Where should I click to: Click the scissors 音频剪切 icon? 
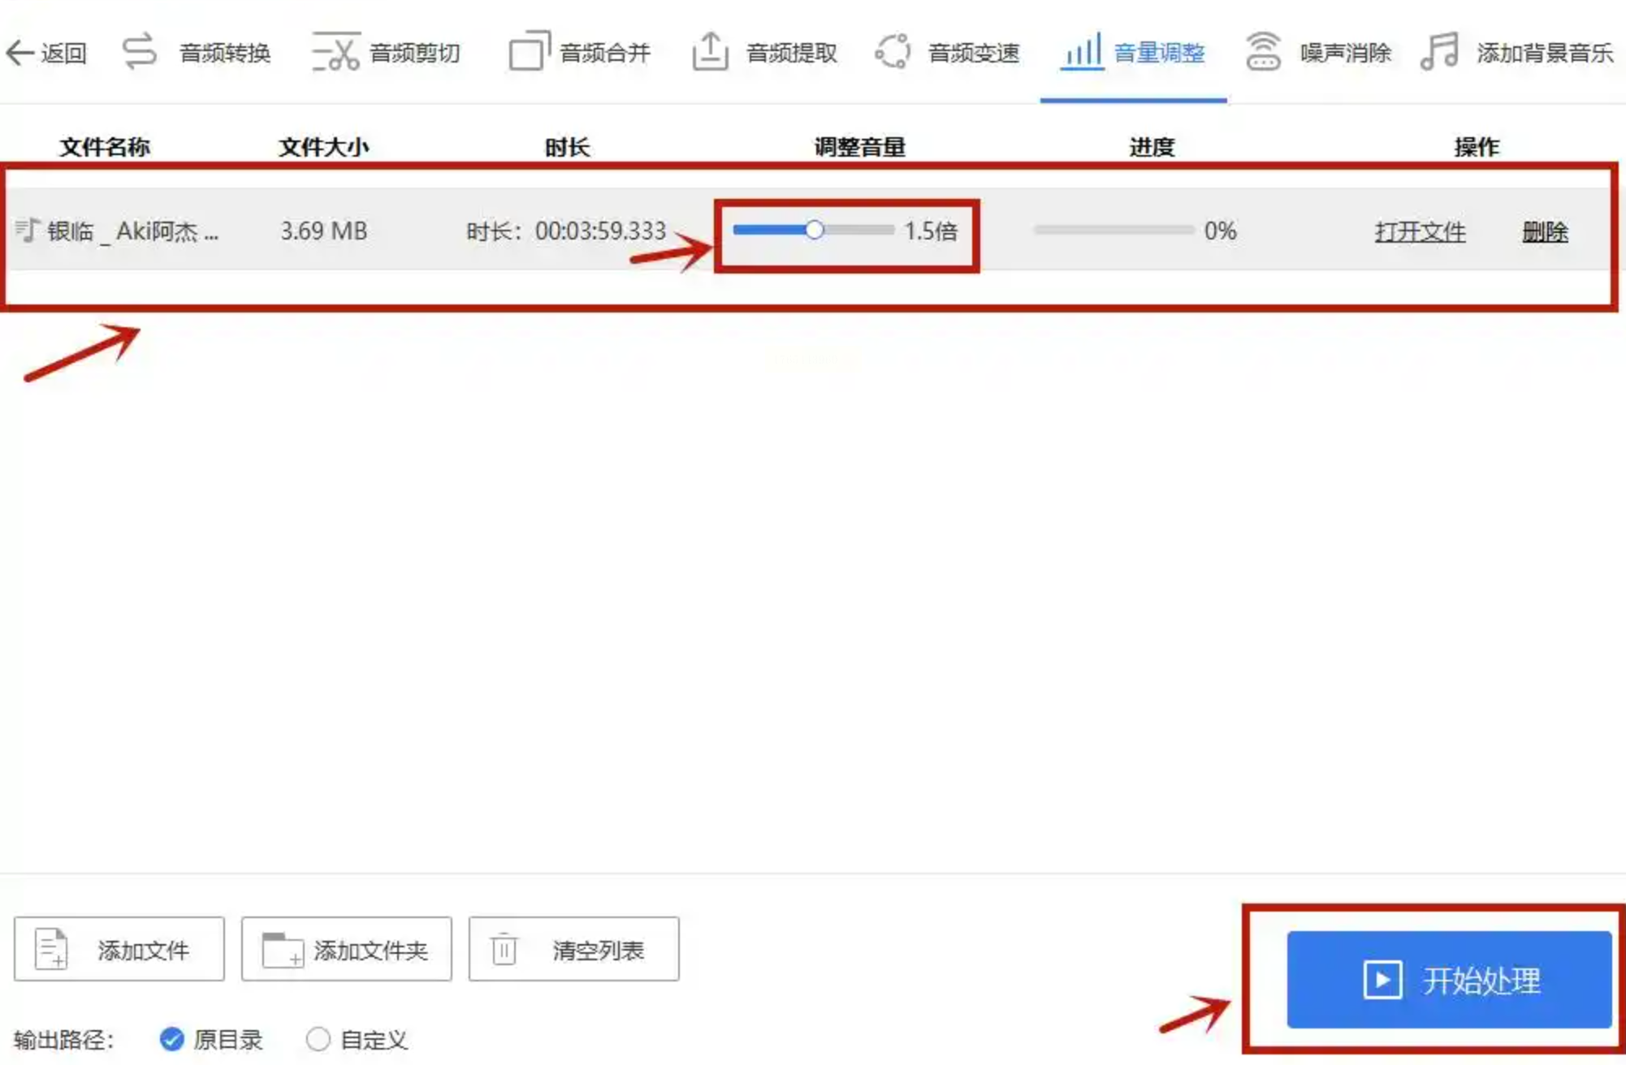coord(336,52)
